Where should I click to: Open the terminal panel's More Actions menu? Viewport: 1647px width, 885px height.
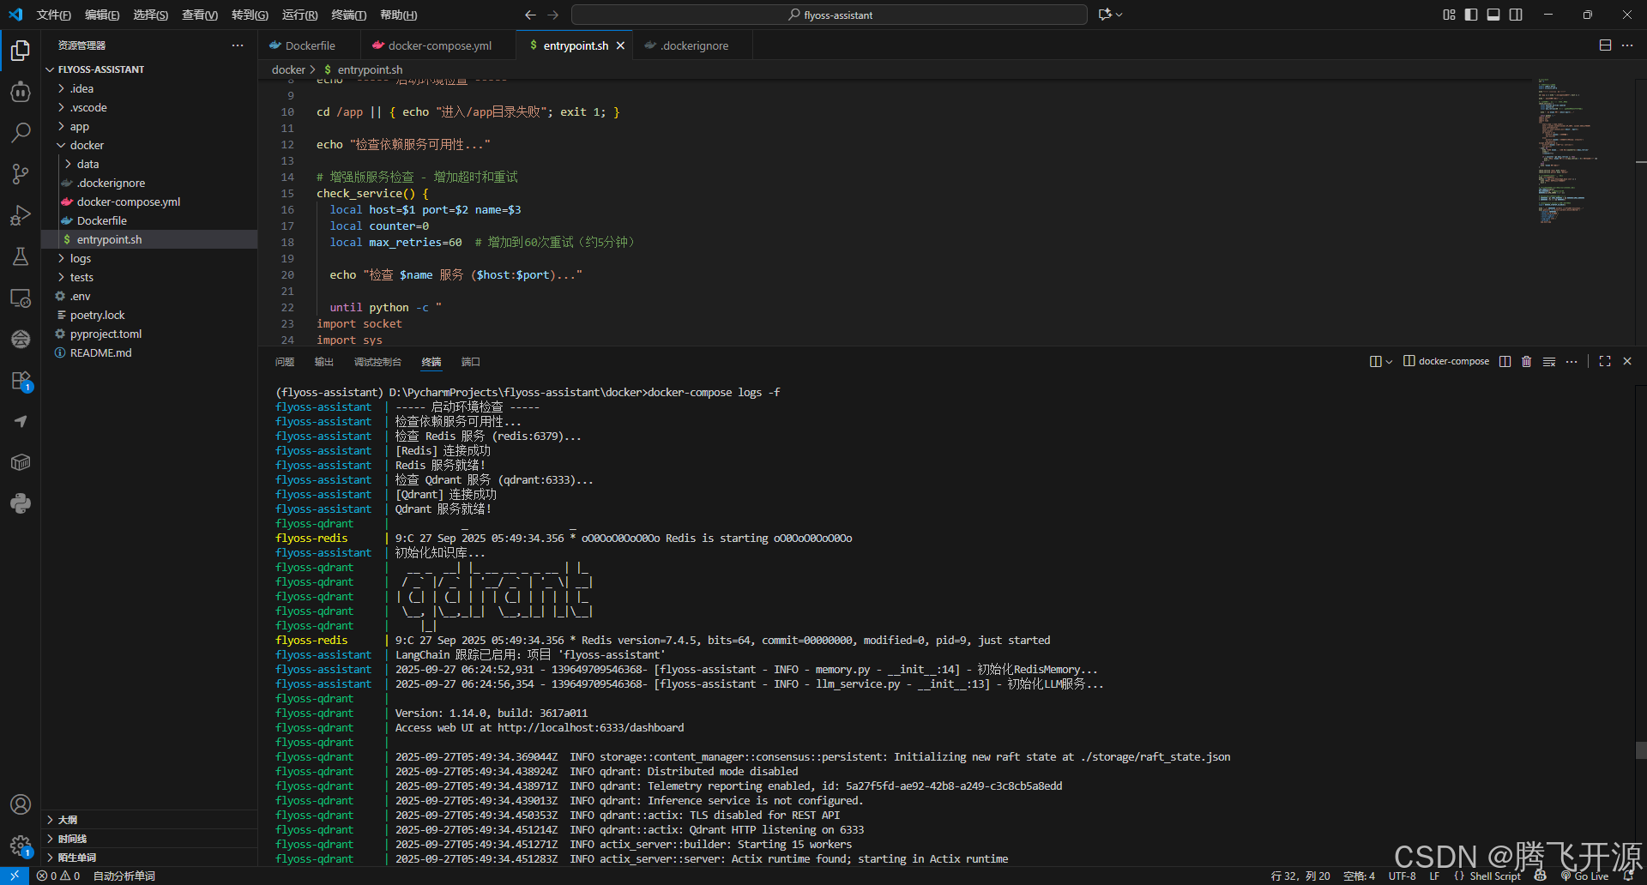pos(1572,361)
